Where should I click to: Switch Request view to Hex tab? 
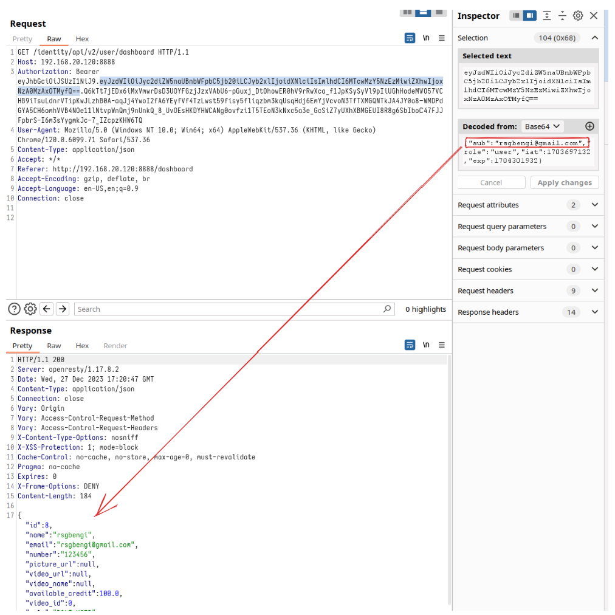(x=82, y=39)
